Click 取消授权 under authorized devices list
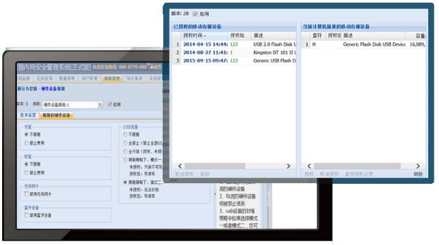439x245 pixels. [x=184, y=174]
